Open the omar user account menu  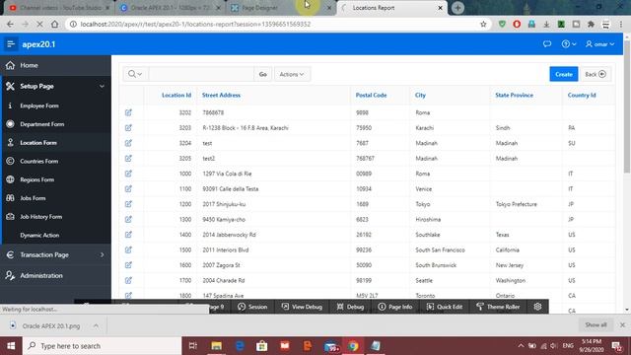[599, 43]
